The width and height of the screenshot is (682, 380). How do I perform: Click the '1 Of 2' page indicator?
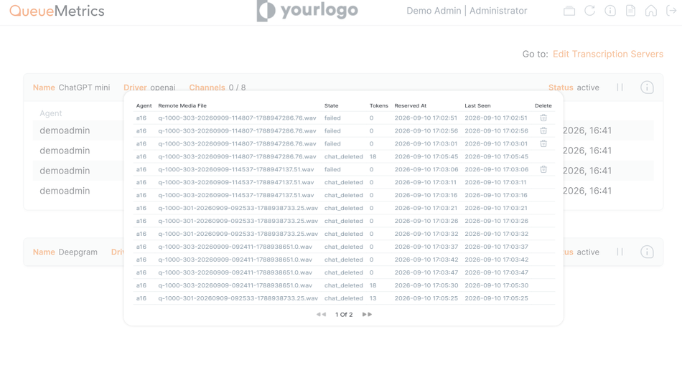point(344,315)
